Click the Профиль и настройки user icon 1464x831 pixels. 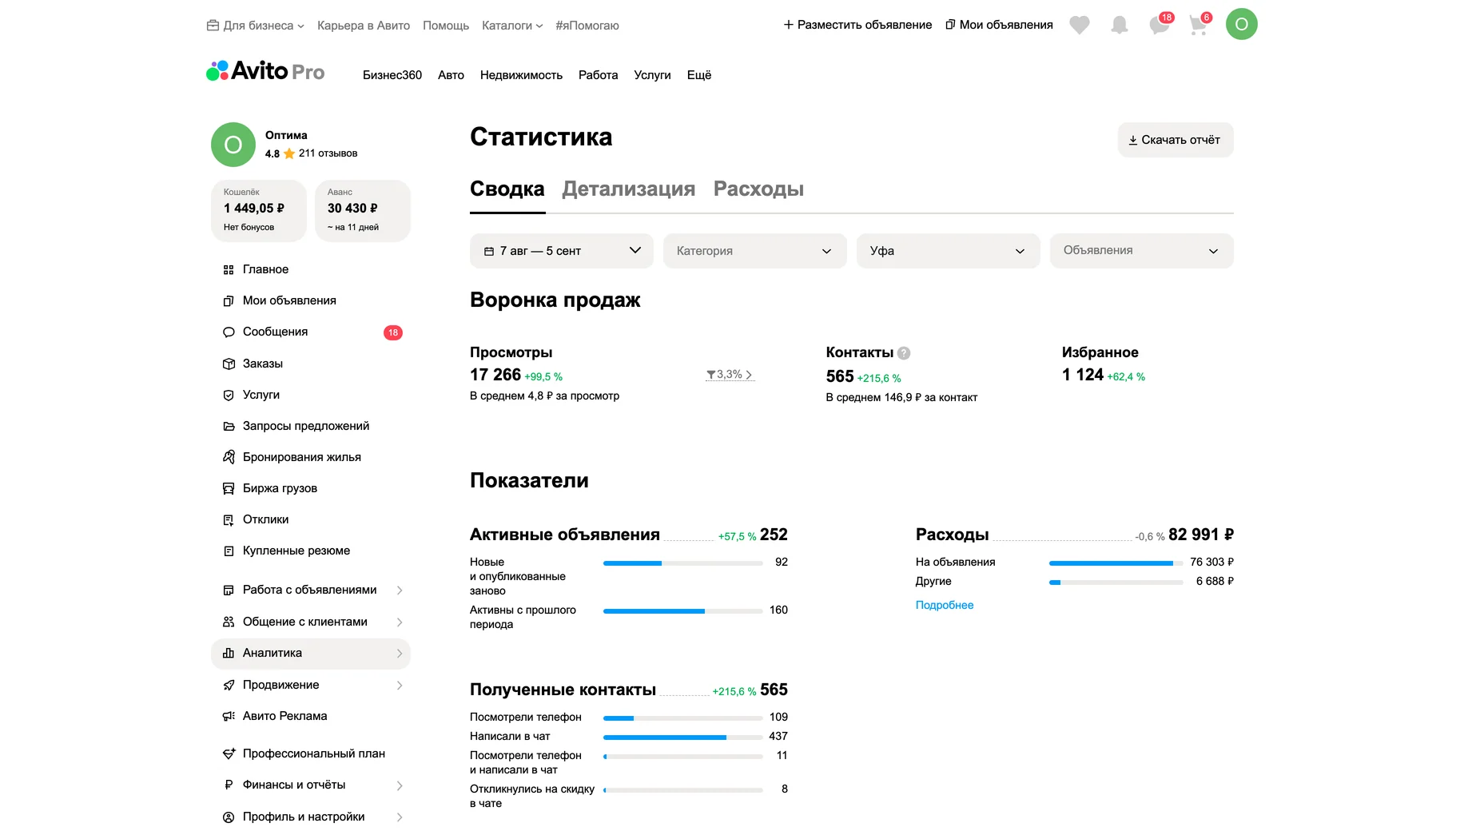click(229, 817)
